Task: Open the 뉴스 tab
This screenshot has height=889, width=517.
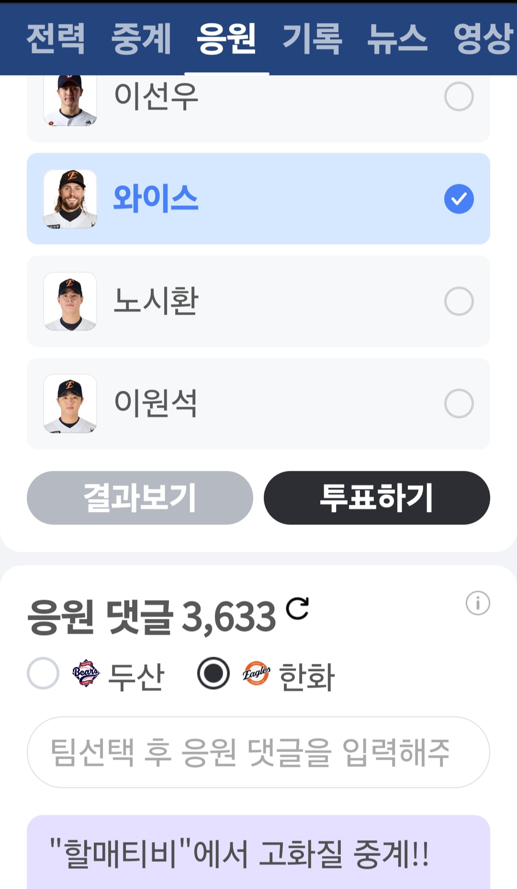Action: [x=397, y=38]
